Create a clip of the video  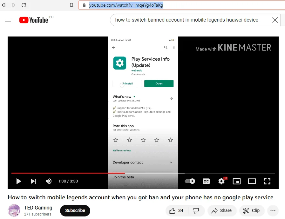252,211
